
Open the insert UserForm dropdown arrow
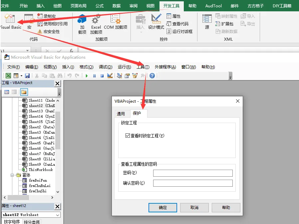21,76
